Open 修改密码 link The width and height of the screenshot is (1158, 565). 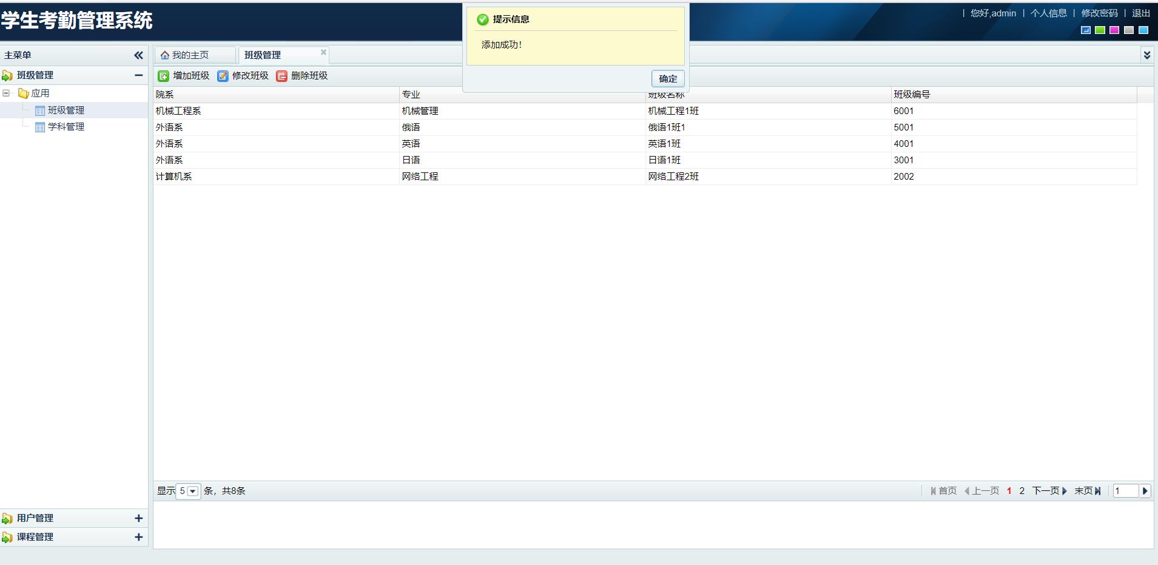pos(1099,13)
